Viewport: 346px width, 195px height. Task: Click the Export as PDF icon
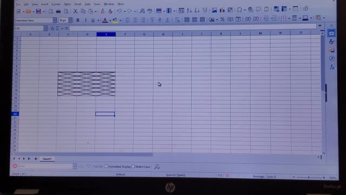click(51, 11)
